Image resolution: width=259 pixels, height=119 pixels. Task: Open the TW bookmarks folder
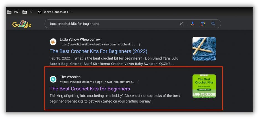pyautogui.click(x=13, y=12)
